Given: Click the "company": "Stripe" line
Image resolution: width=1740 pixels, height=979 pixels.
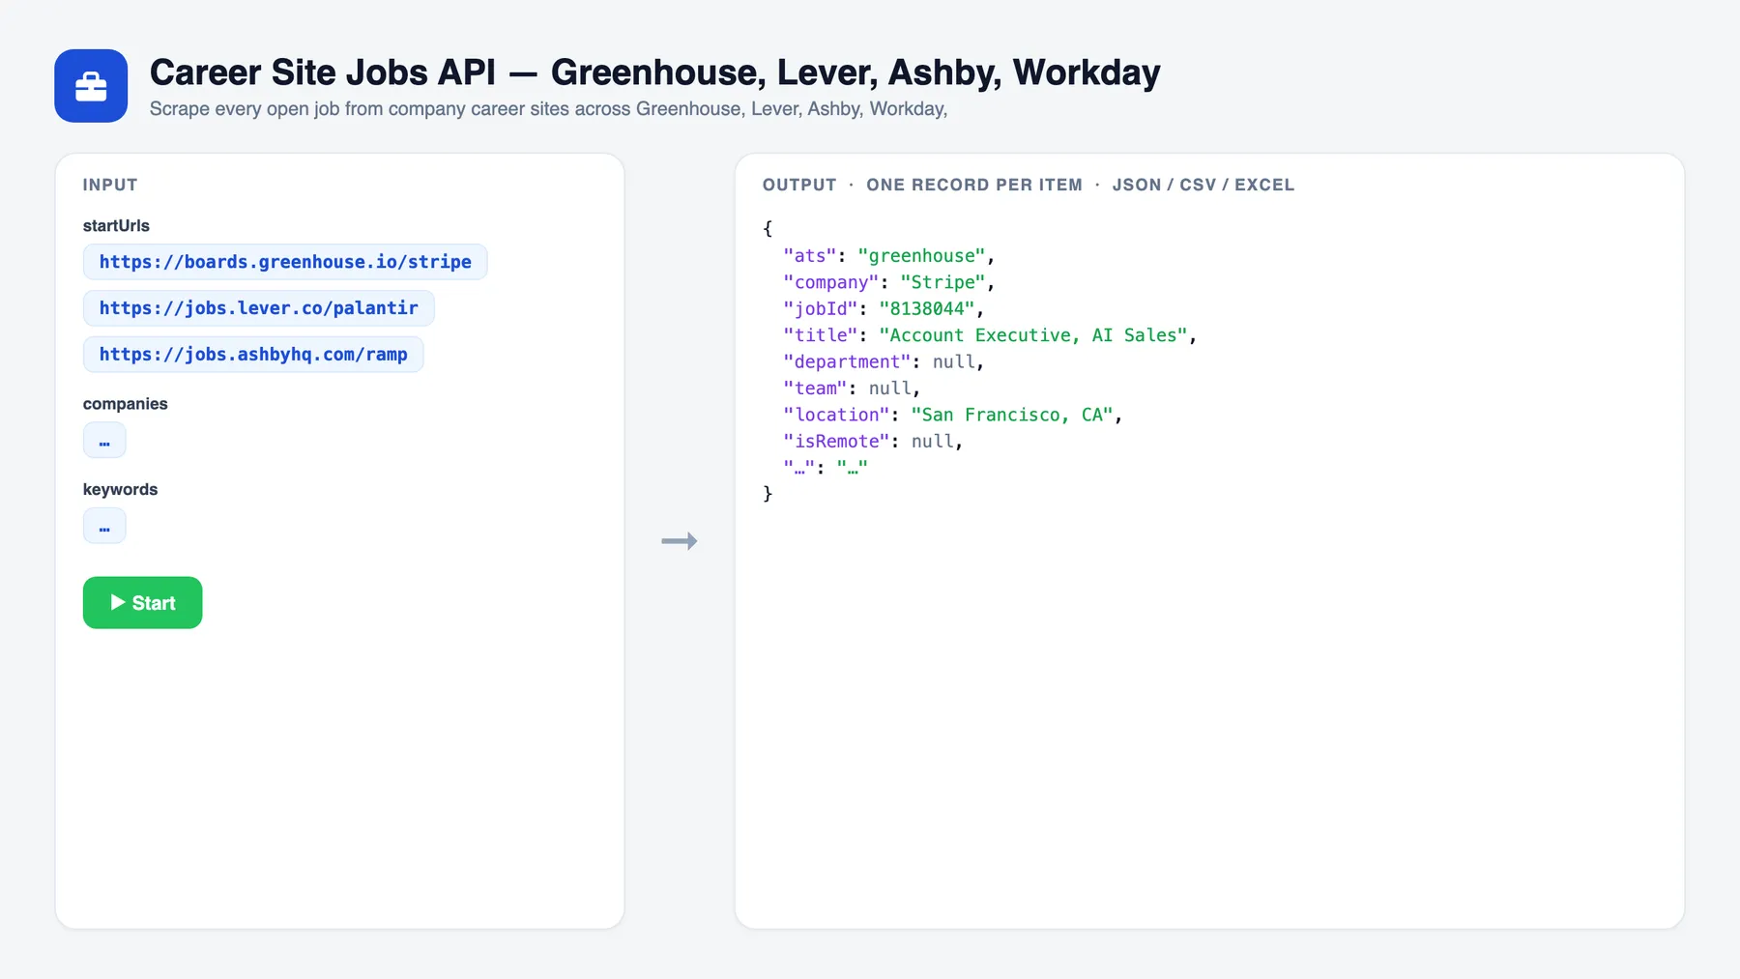Looking at the screenshot, I should pyautogui.click(x=888, y=282).
